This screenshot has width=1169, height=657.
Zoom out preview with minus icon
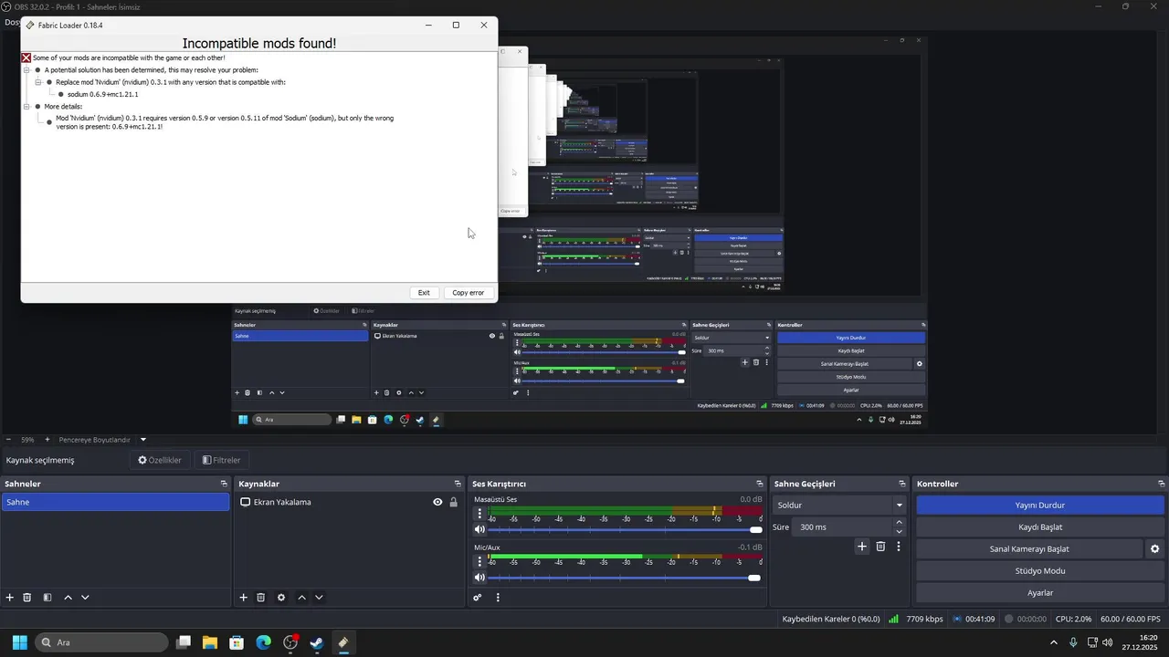(8, 440)
